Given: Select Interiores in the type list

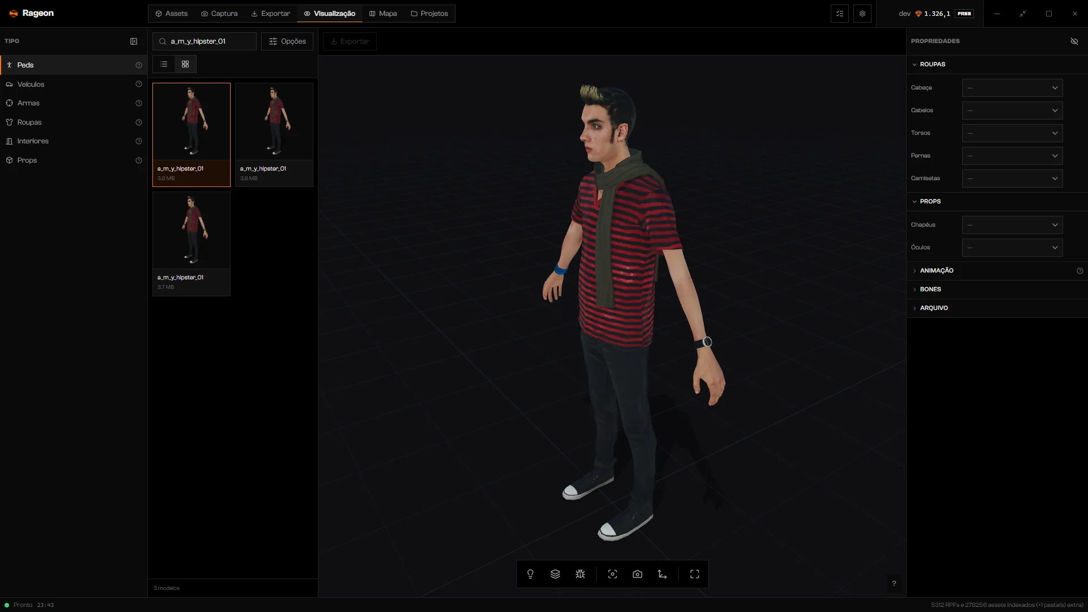Looking at the screenshot, I should point(74,141).
